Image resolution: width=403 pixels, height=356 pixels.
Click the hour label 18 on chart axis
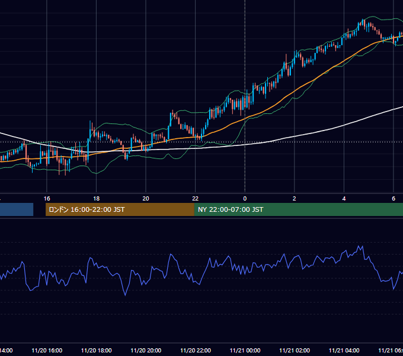pyautogui.click(x=96, y=199)
